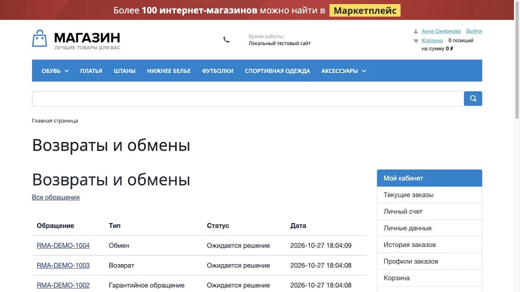The width and height of the screenshot is (520, 292).
Task: Open Личные данные in the sidebar
Action: pyautogui.click(x=430, y=228)
